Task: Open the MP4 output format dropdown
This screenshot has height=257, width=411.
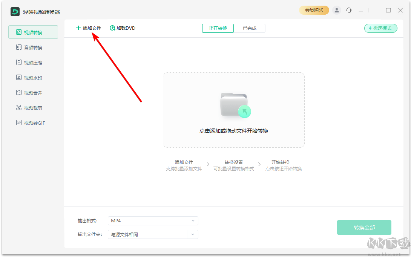Action: (153, 221)
